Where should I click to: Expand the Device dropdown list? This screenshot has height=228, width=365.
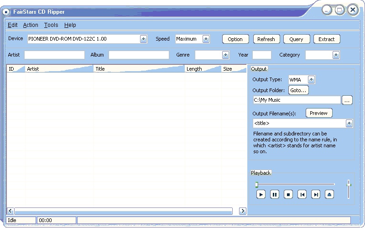pos(143,39)
